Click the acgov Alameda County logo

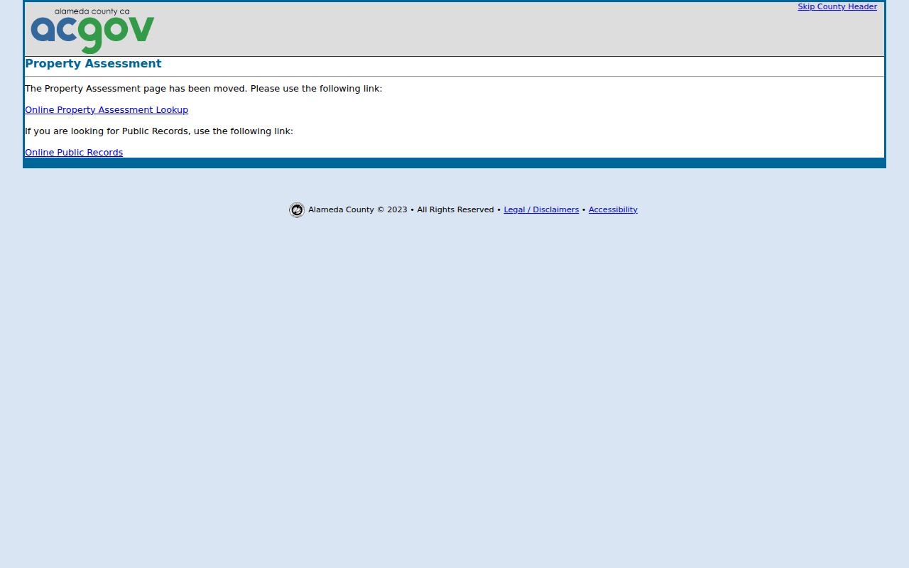click(92, 31)
